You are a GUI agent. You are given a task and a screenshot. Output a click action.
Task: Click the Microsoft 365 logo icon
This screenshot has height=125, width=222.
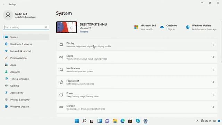[x=136, y=27]
